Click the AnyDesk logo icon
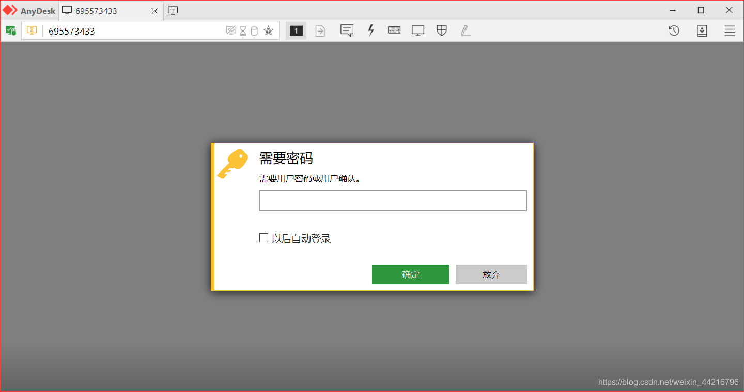744x392 pixels. (10, 10)
